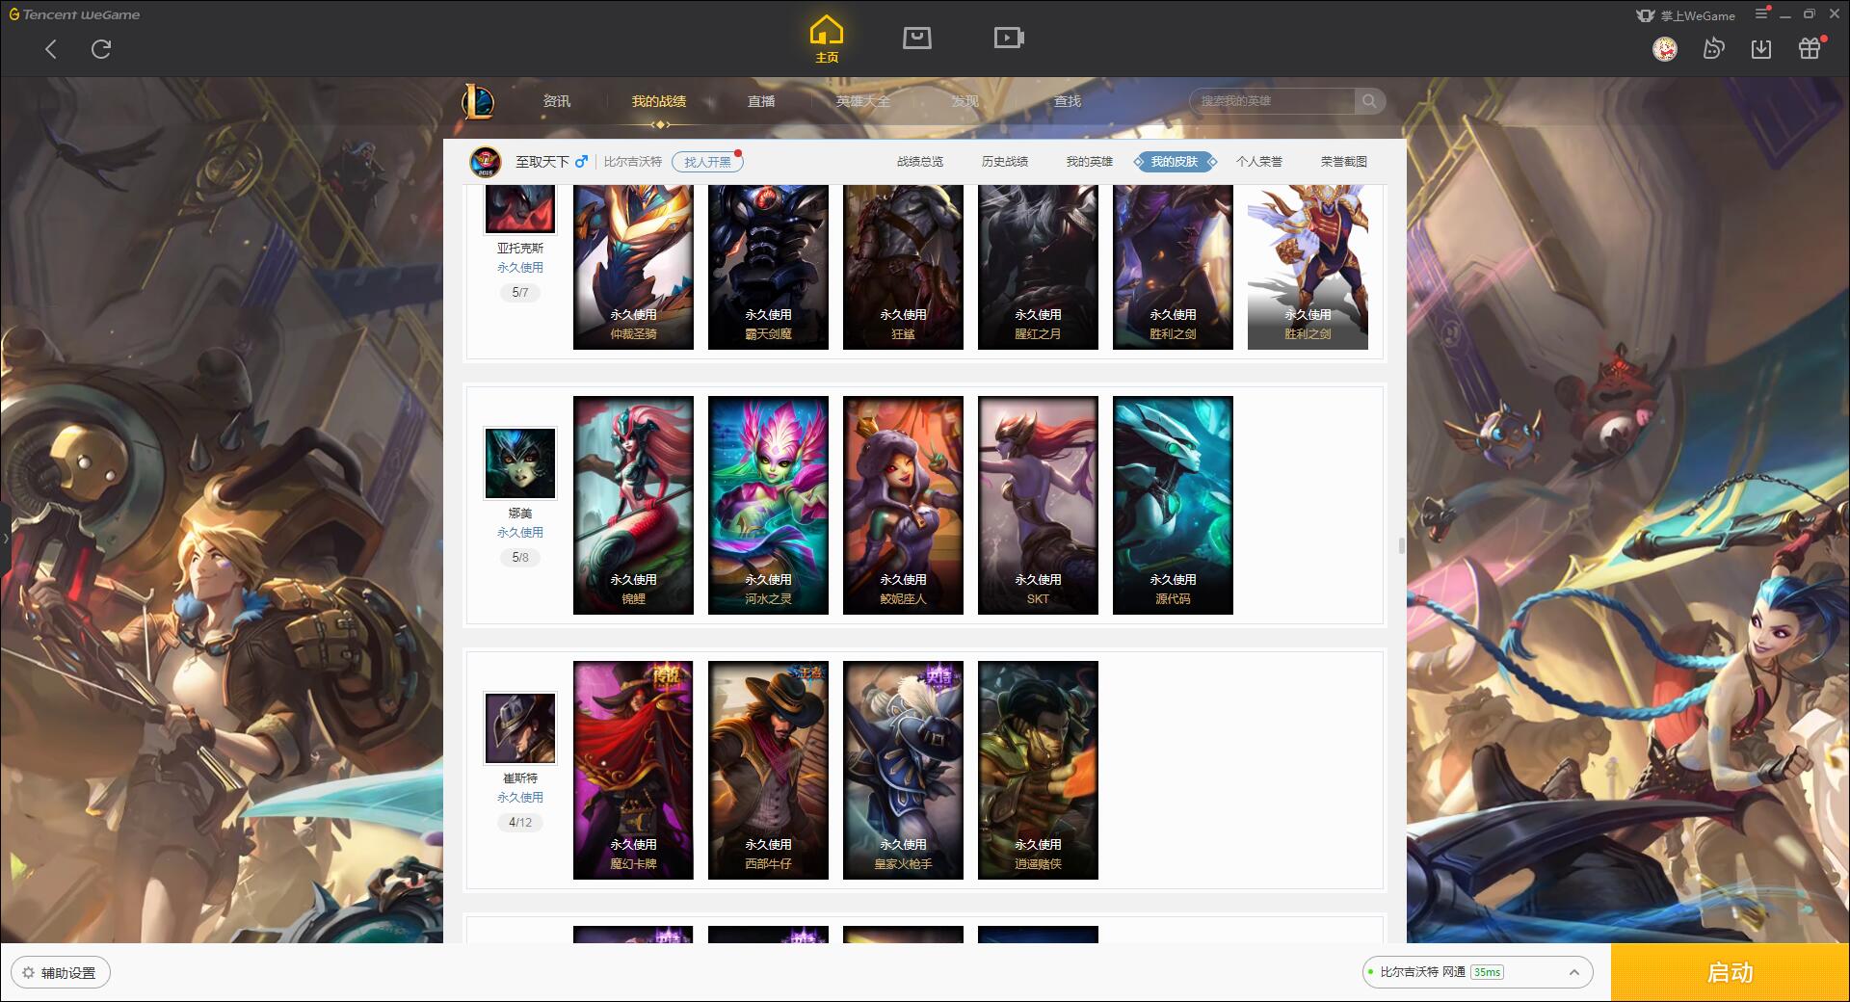Open the 主页 home icon tab
Image resolution: width=1850 pixels, height=1002 pixels.
tap(826, 40)
